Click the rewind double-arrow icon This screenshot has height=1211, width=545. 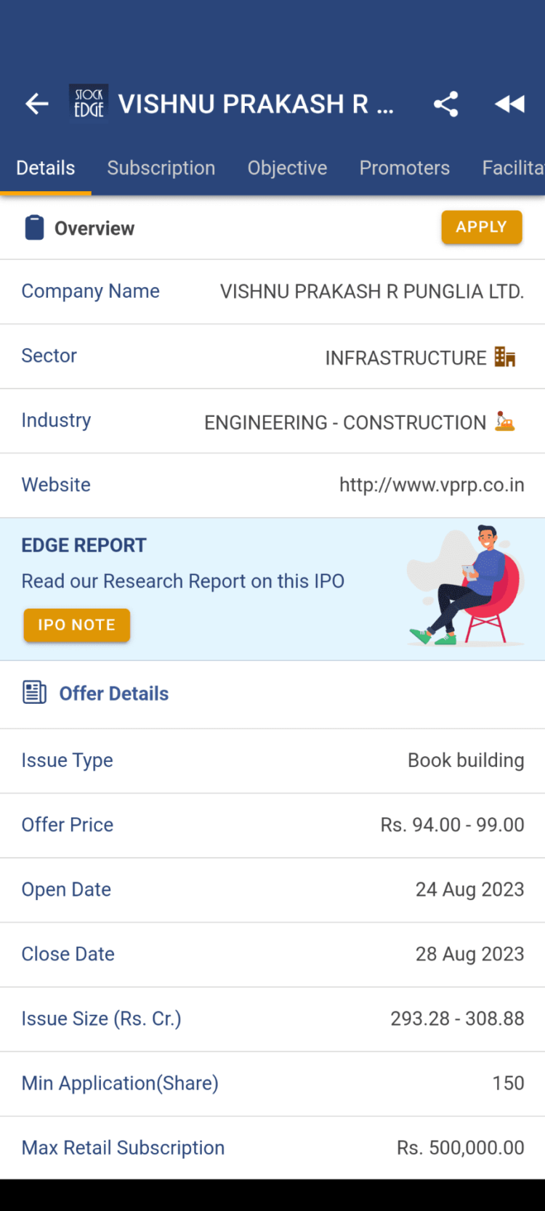click(x=509, y=104)
